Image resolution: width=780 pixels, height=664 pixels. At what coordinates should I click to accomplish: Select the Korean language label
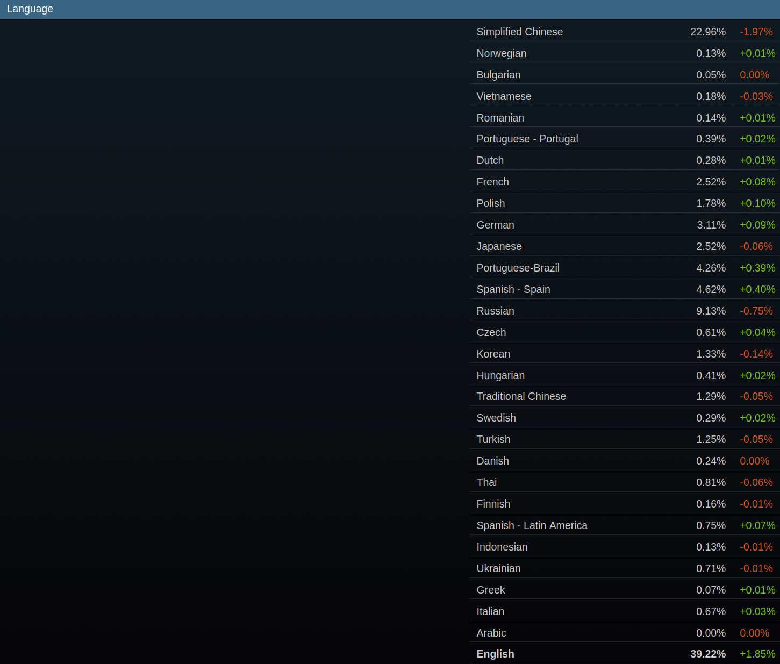coord(493,354)
